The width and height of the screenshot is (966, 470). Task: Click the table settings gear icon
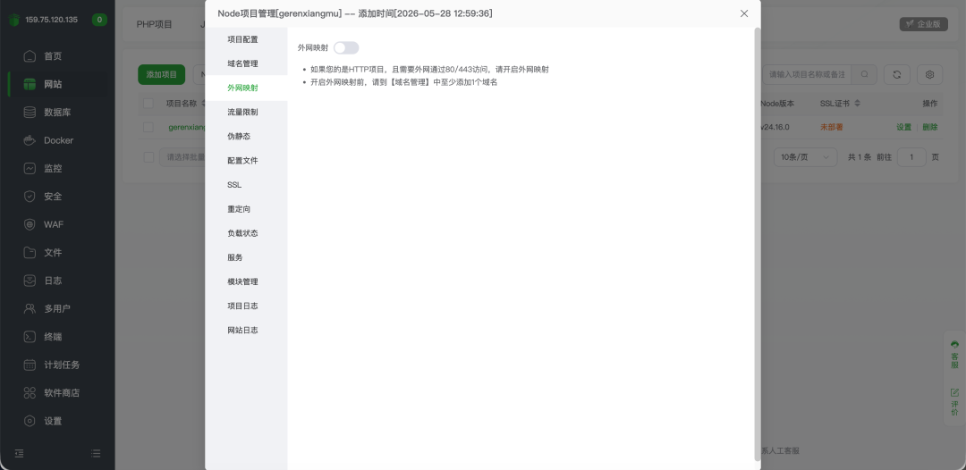pyautogui.click(x=929, y=74)
